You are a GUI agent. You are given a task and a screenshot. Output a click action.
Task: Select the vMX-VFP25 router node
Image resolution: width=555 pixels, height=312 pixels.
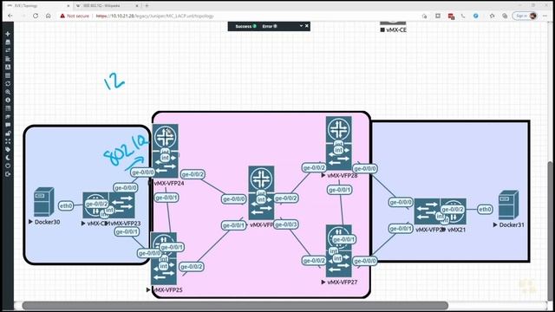click(164, 258)
